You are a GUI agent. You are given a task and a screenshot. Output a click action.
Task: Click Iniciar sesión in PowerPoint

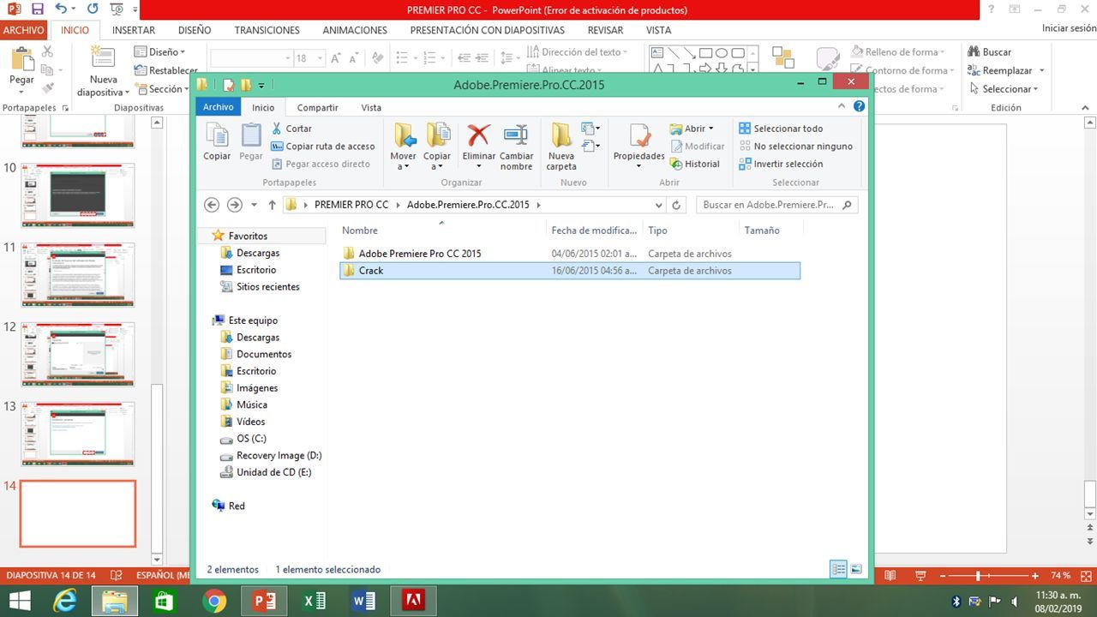(x=1069, y=28)
